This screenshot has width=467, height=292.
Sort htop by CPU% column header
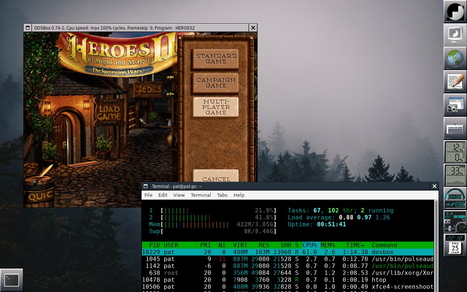coord(309,245)
